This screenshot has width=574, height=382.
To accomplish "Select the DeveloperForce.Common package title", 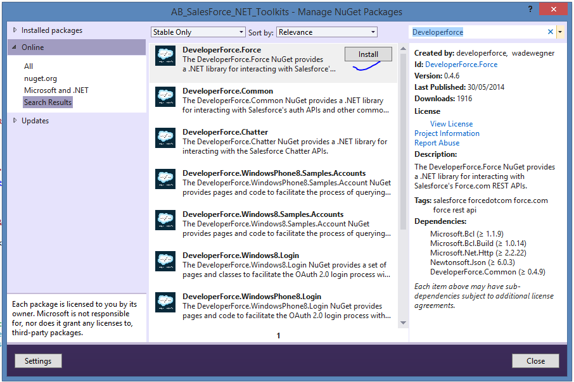I will tap(227, 91).
